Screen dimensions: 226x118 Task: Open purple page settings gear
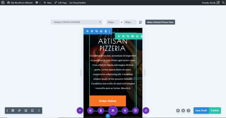125,110
